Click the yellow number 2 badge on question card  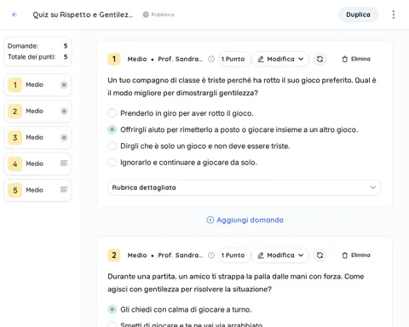pos(114,255)
